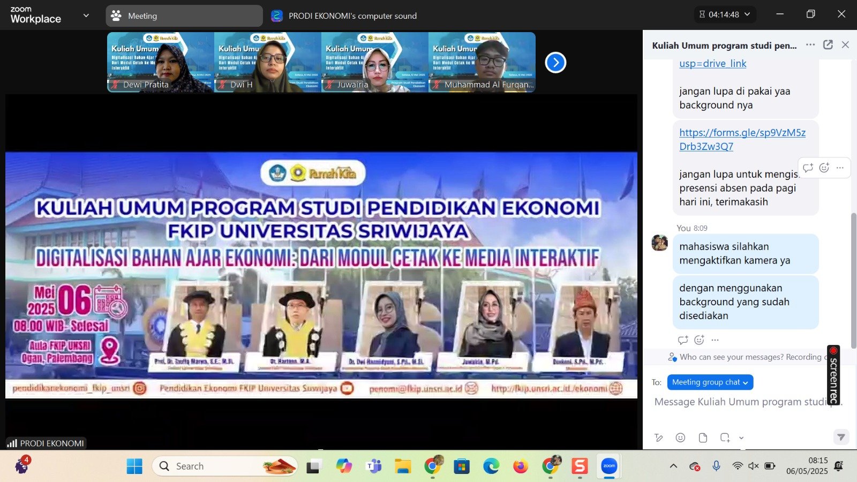
Task: Show next participants with the arrow button
Action: [555, 63]
